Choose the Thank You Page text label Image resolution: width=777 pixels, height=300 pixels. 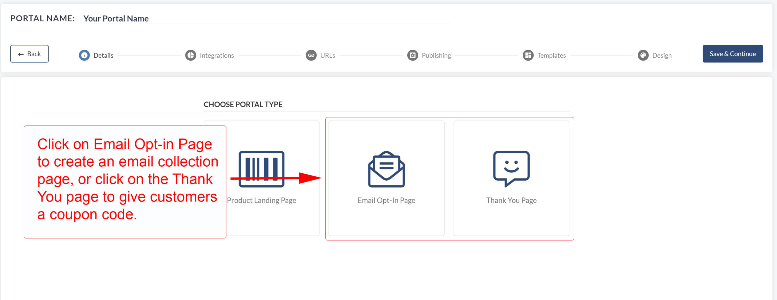coord(511,200)
